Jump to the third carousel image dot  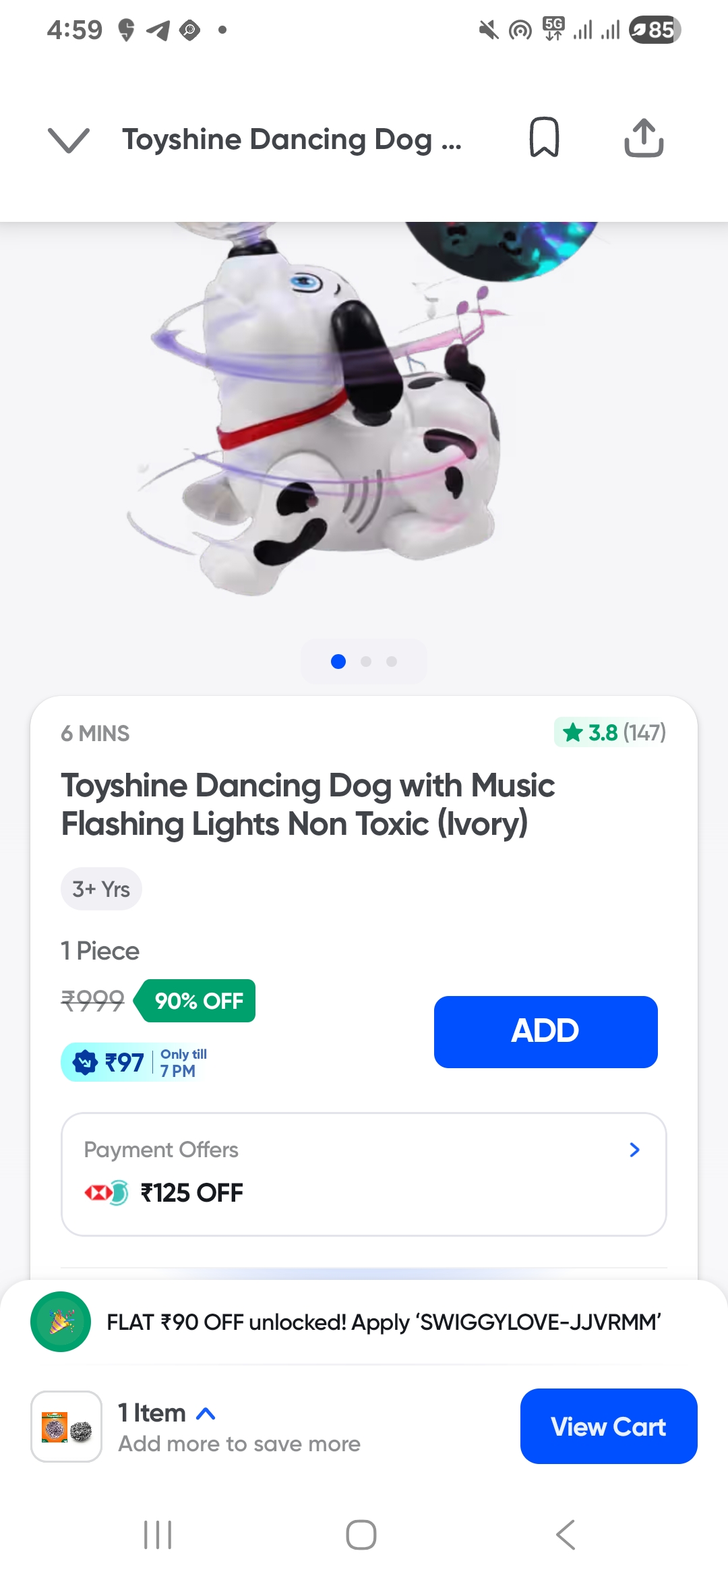tap(392, 662)
